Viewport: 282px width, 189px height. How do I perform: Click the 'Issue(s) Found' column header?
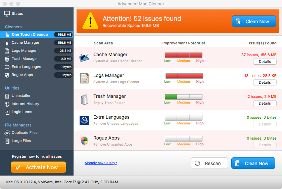263,43
